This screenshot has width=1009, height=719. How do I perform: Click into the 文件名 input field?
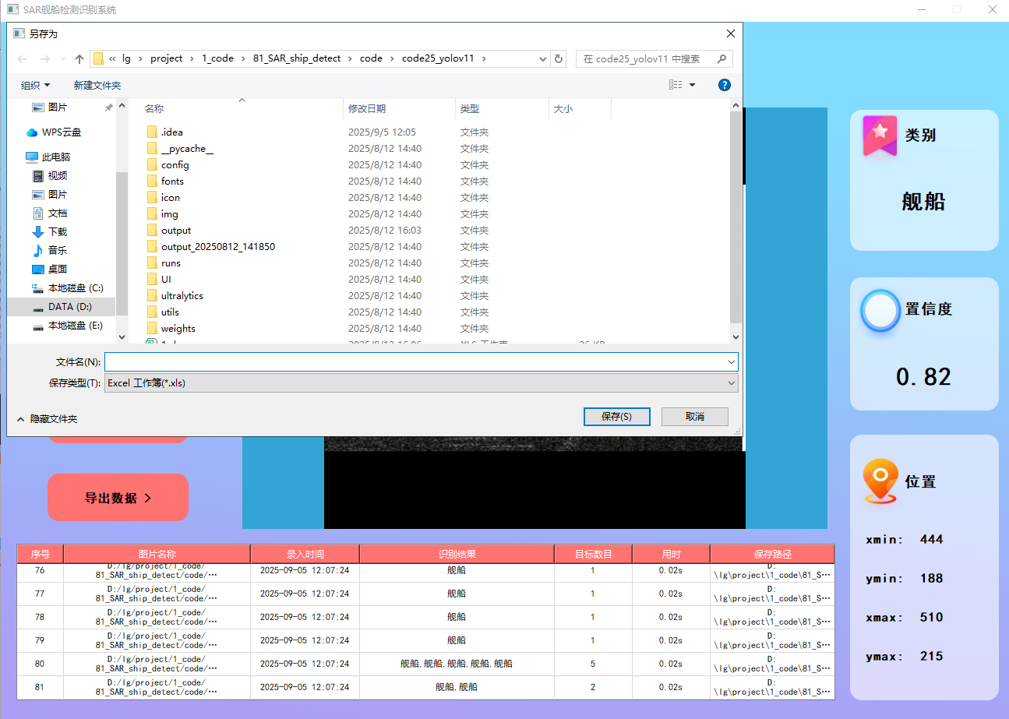coord(415,362)
